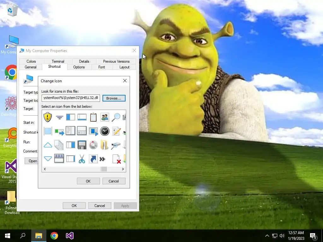The height and width of the screenshot is (242, 323).
Task: Pick the light blue square in brackets icon
Action: pos(48,131)
